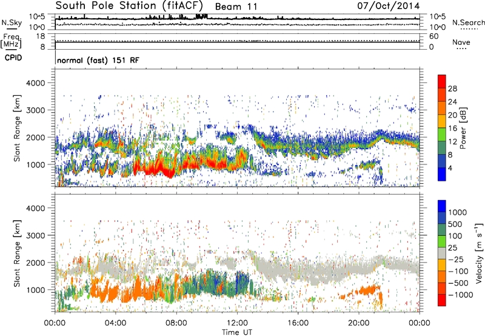Click the '500' value on Velocity scale
Screen dimensions: 485x336
[455, 224]
